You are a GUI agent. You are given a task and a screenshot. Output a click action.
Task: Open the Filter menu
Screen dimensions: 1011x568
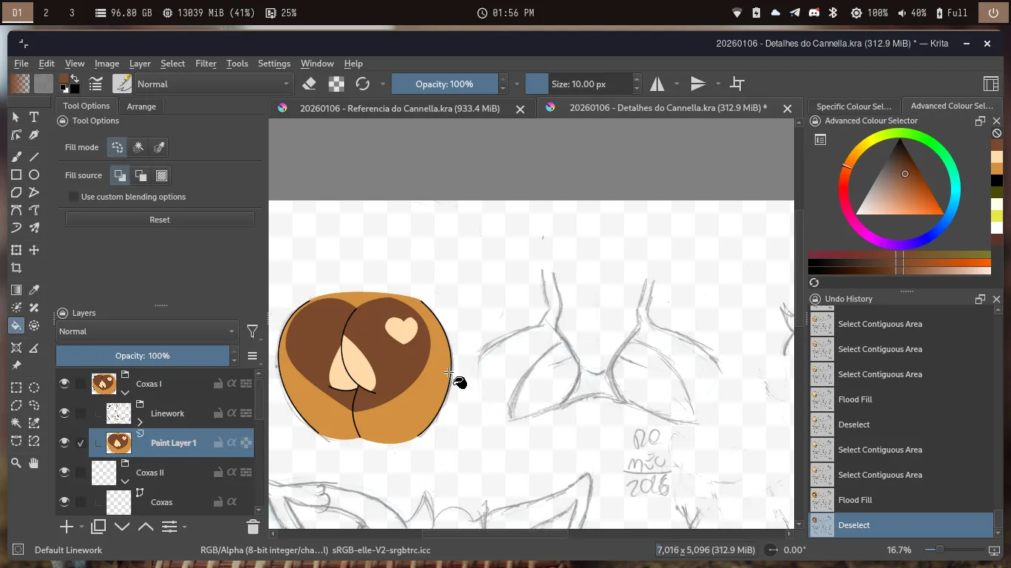pos(206,64)
